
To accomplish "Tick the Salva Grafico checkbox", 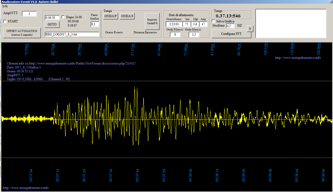I will [x=213, y=21].
